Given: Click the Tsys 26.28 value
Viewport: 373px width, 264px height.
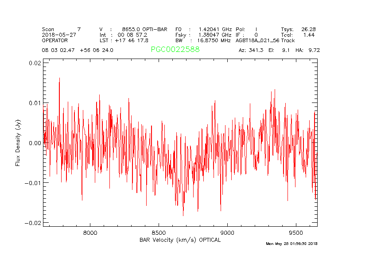Looking at the screenshot, I should (x=298, y=29).
